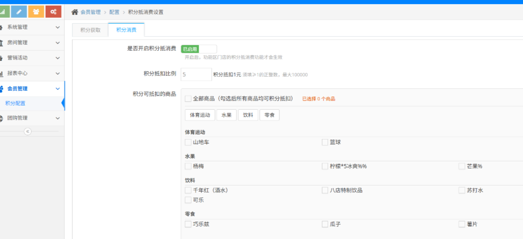
Task: Click the 会员管理 breadcrumb link
Action: click(x=90, y=12)
